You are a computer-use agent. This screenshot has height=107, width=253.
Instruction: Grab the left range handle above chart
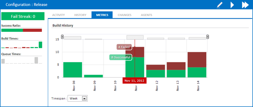click(x=62, y=37)
